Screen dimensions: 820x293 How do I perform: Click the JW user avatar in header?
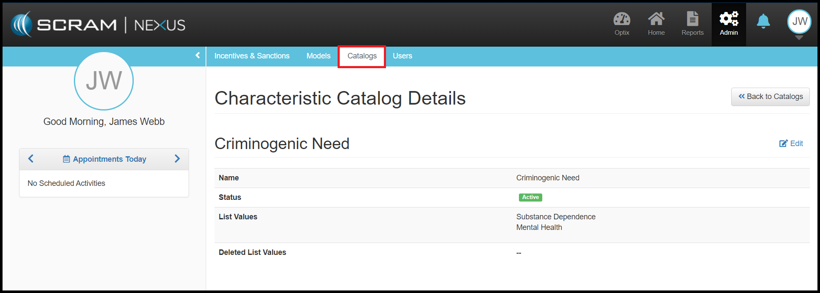point(799,21)
